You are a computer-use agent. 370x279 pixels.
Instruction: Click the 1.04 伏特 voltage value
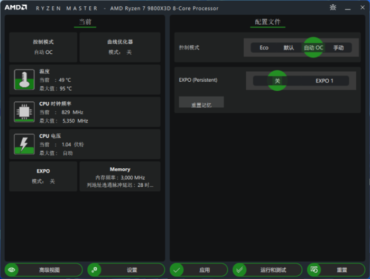click(73, 145)
